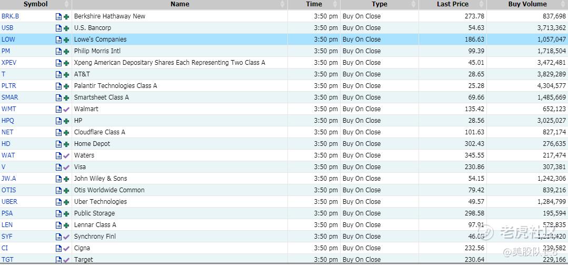The image size is (568, 265).
Task: Open the document icon in the BRK.B row
Action: 58,16
